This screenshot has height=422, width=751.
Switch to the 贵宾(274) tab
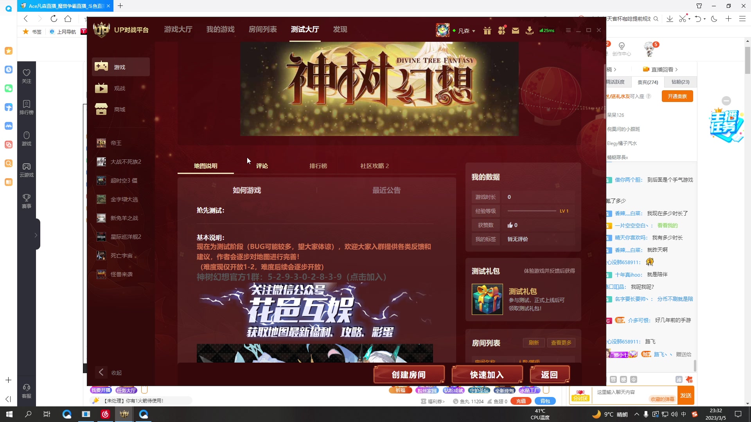648,82
